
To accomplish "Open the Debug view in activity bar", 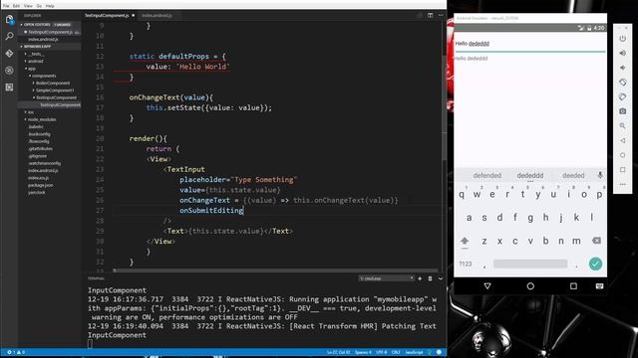I will click(9, 71).
